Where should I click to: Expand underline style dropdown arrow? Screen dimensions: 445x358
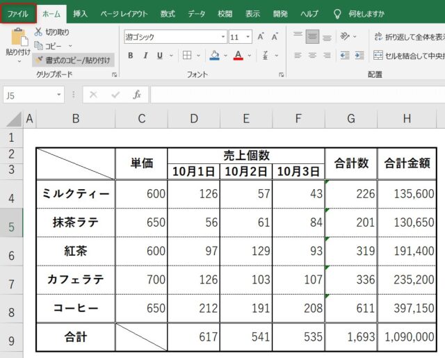pos(171,56)
